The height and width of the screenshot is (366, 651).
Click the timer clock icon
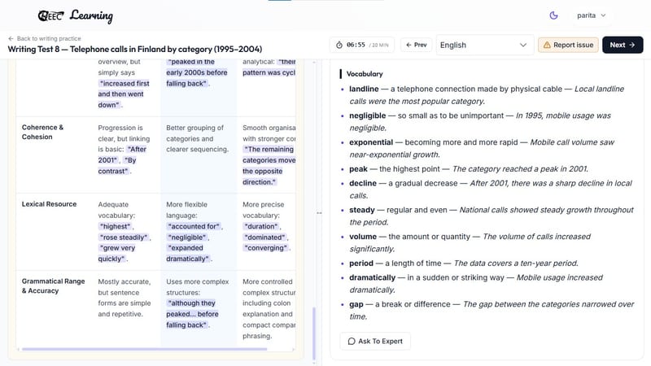[339, 45]
